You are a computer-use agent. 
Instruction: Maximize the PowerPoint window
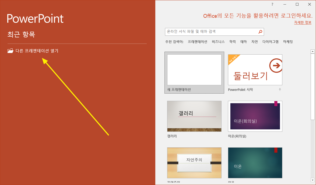pyautogui.click(x=297, y=4)
